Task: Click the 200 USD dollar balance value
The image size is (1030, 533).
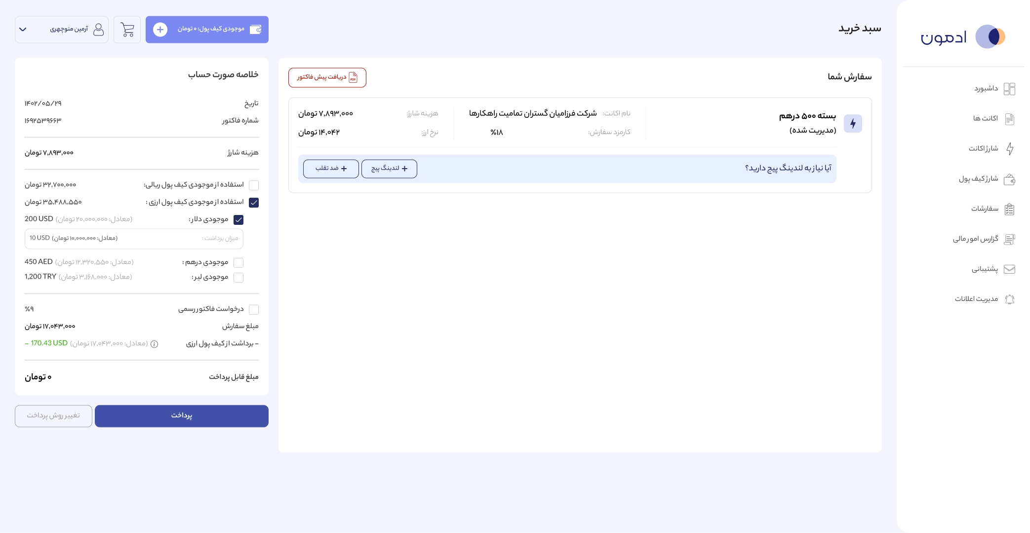Action: coord(39,219)
